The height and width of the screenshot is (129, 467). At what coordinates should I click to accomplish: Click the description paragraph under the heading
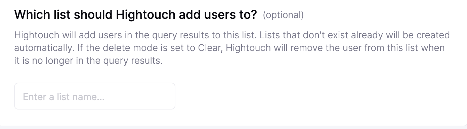(232, 48)
